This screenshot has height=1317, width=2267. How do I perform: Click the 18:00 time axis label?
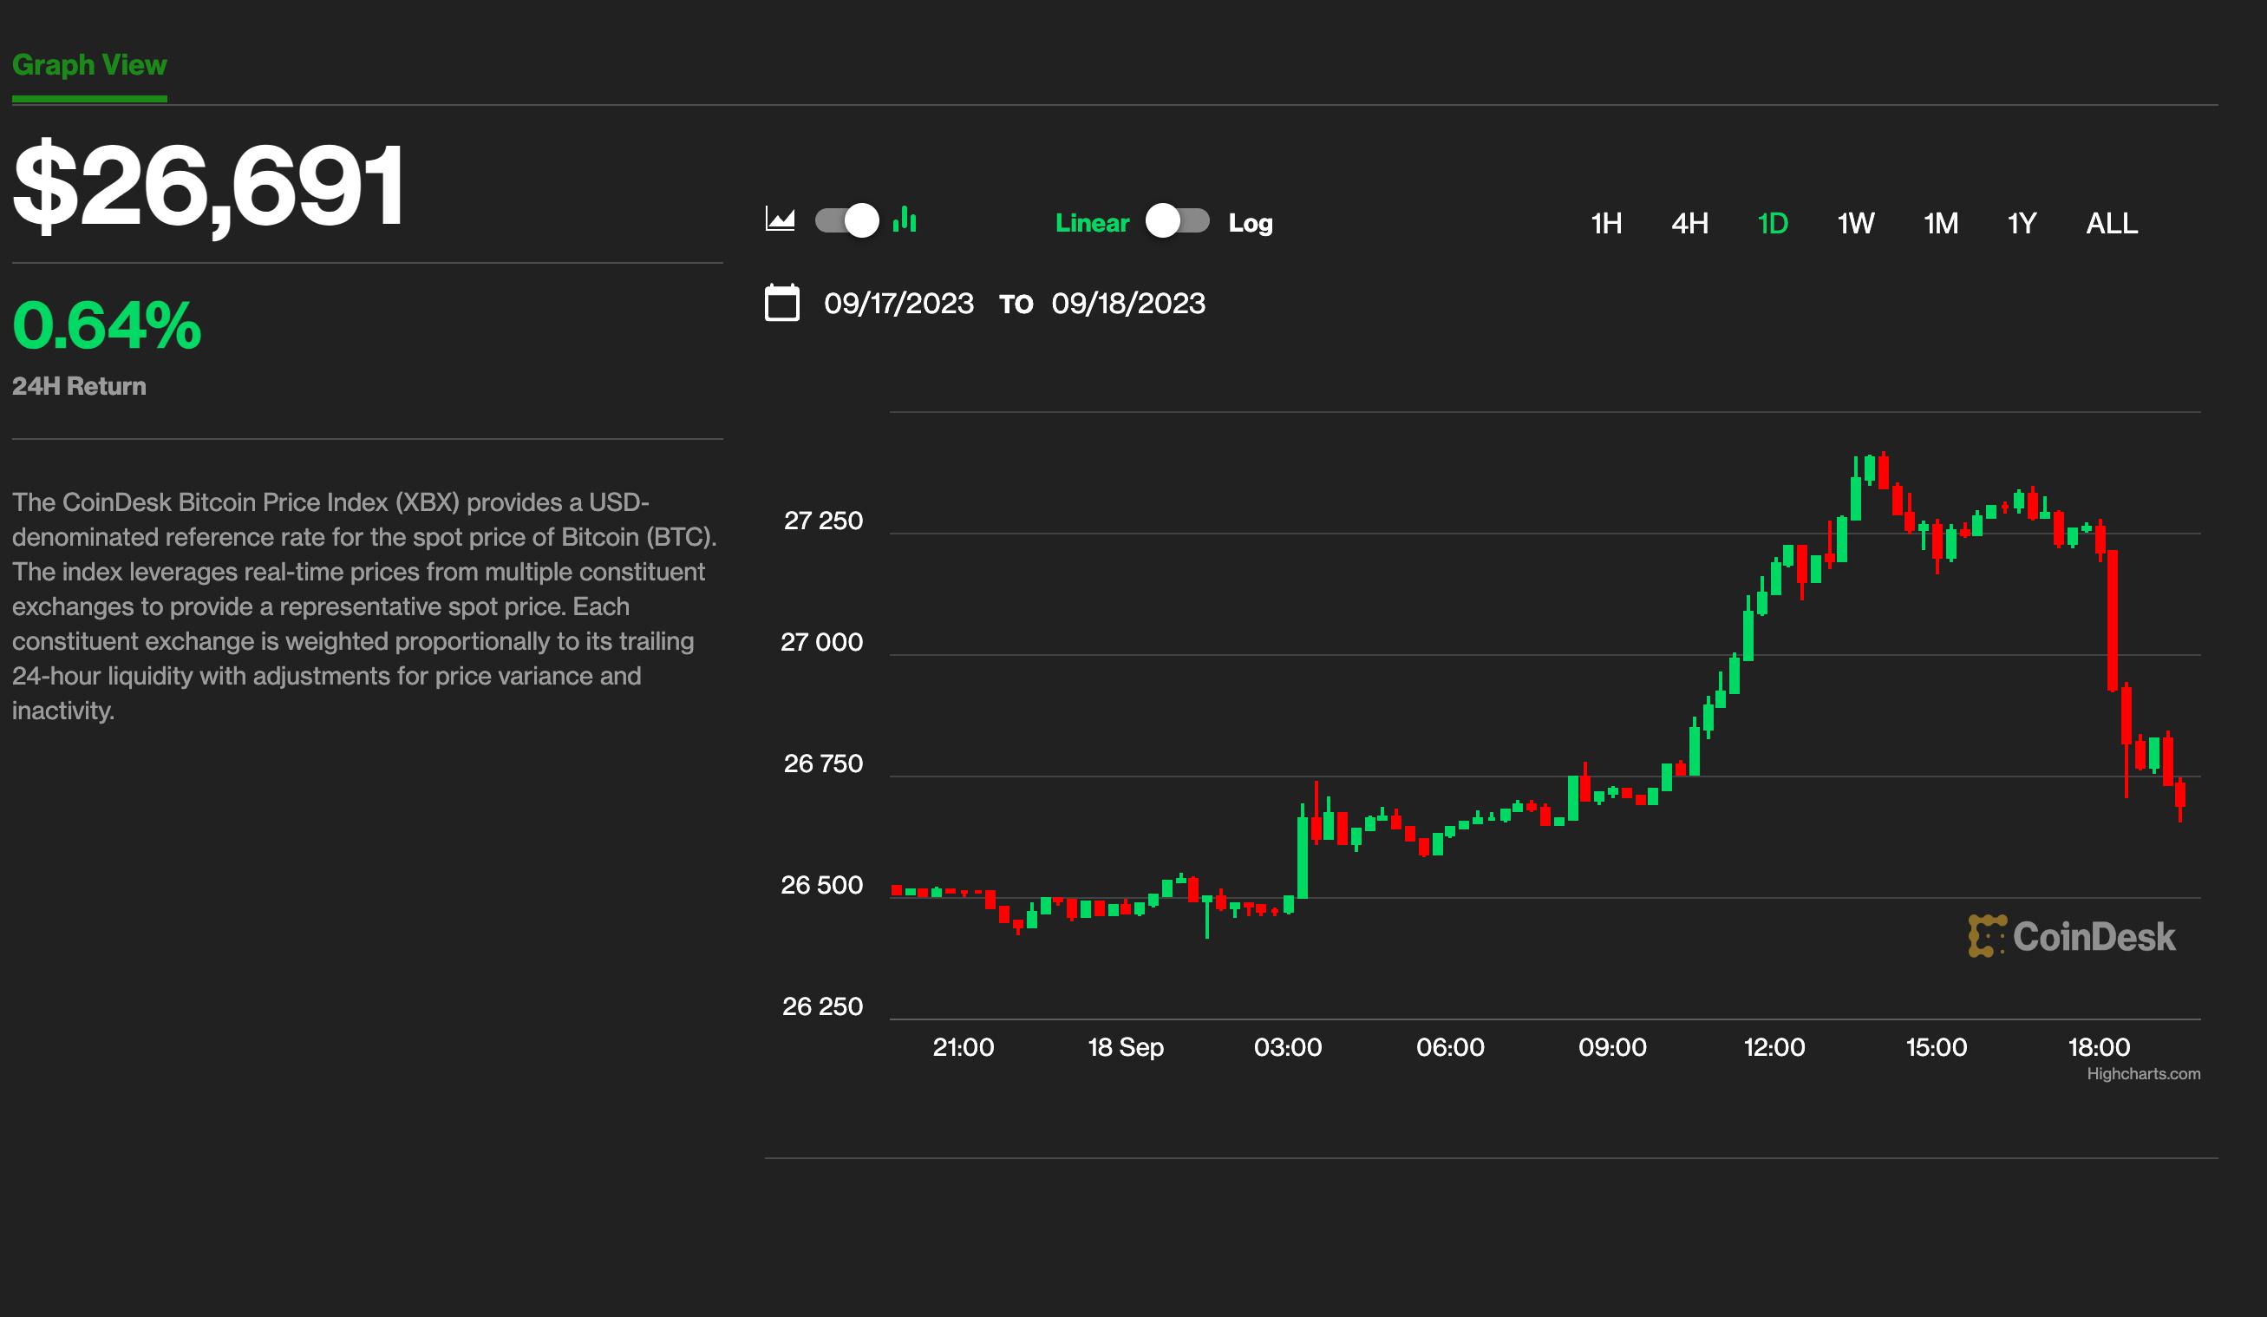click(2099, 1047)
